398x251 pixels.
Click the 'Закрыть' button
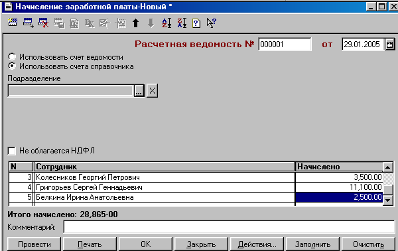click(201, 244)
